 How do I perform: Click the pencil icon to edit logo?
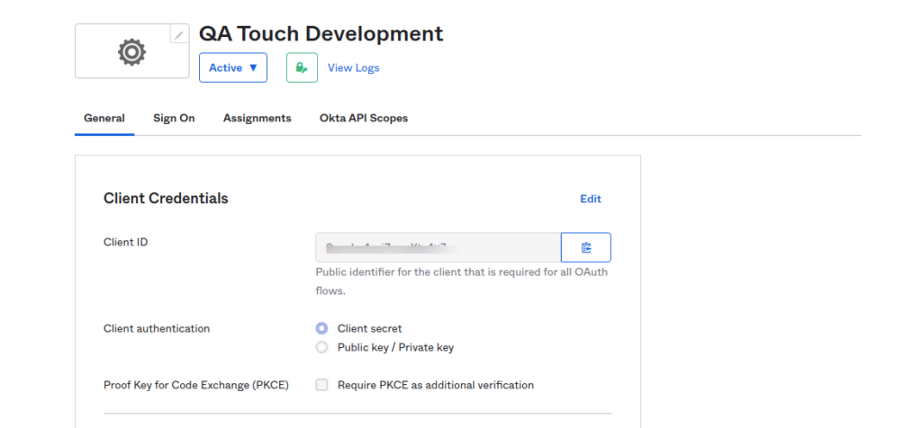(x=179, y=35)
